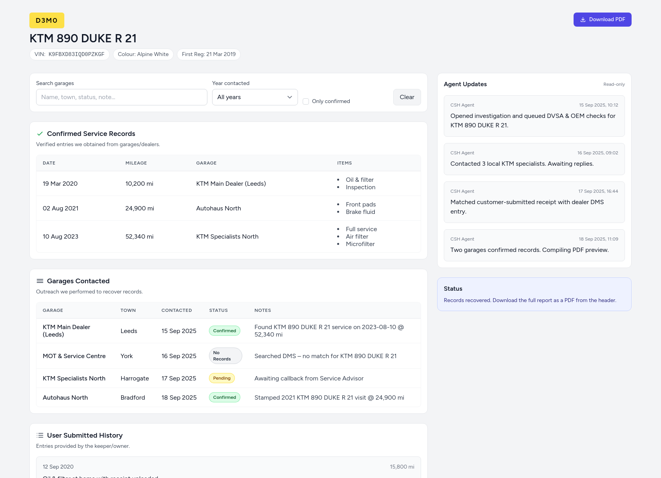Viewport: 661px width, 478px height.
Task: Click the Confirmed badge for Autohaus North
Action: point(224,397)
